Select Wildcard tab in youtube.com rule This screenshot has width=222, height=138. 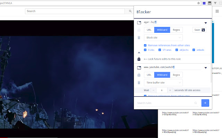tap(162, 75)
